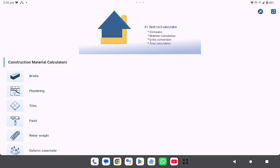
Task: Tap the Wi-Fi status icon
Action: pos(252,2)
